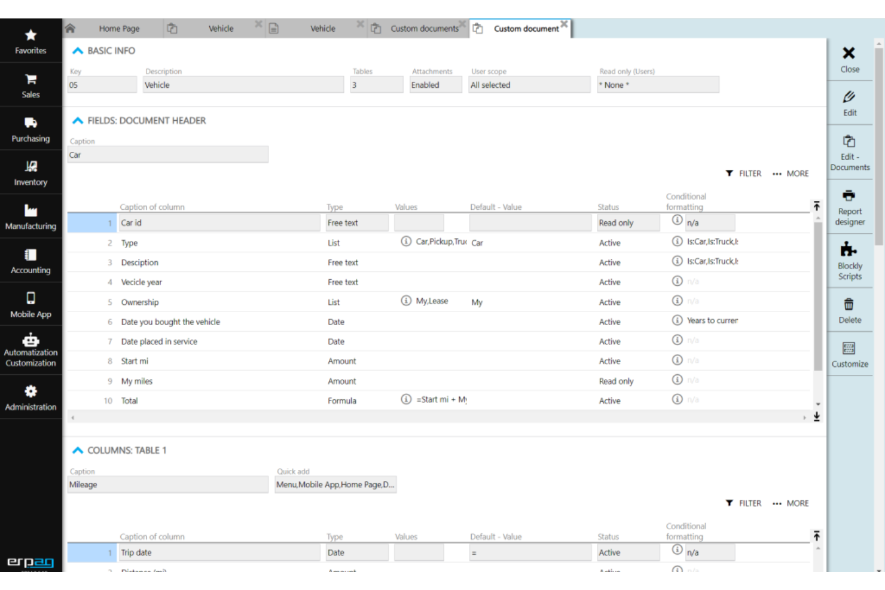Switch to the Home Page tab
The width and height of the screenshot is (885, 590).
119,28
